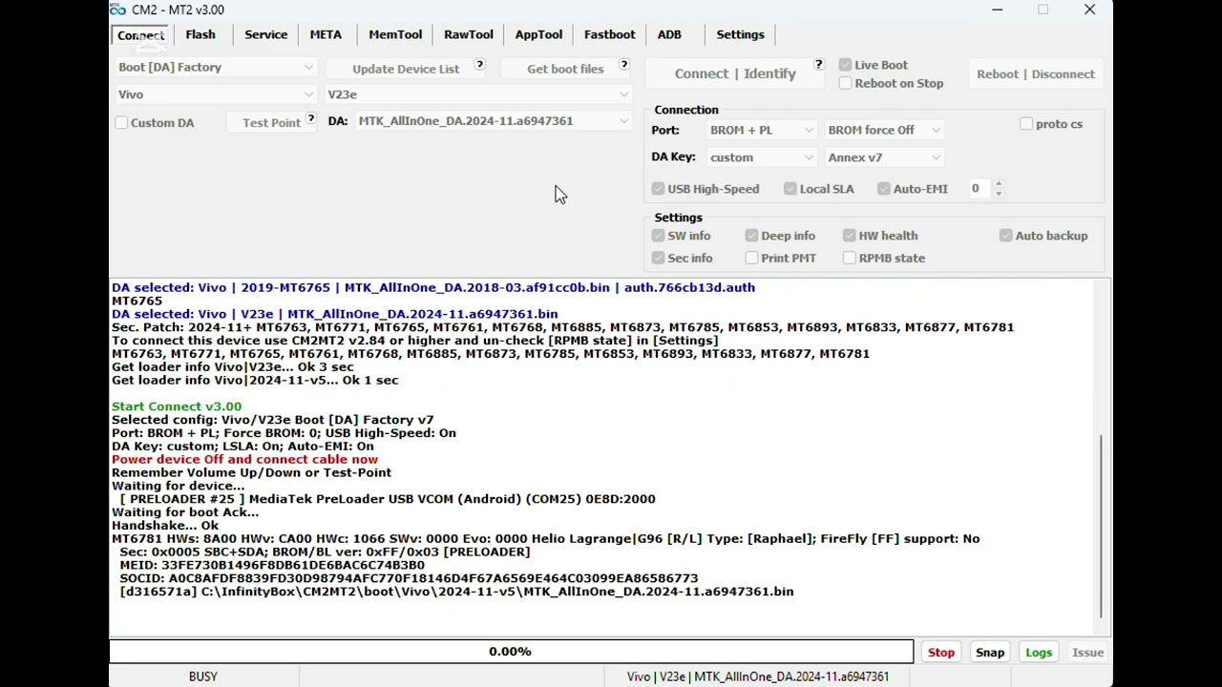Click Get boot files button
This screenshot has height=687, width=1222.
point(565,69)
